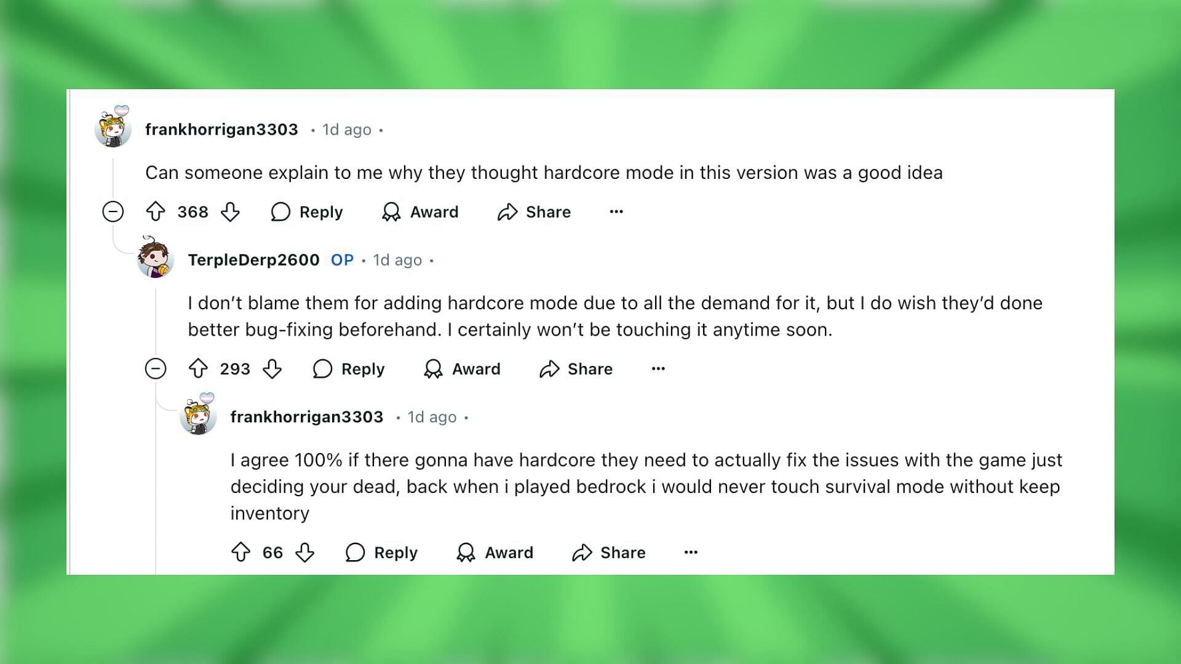Click the frankhorrigan3303 profile avatar icon

(x=114, y=128)
